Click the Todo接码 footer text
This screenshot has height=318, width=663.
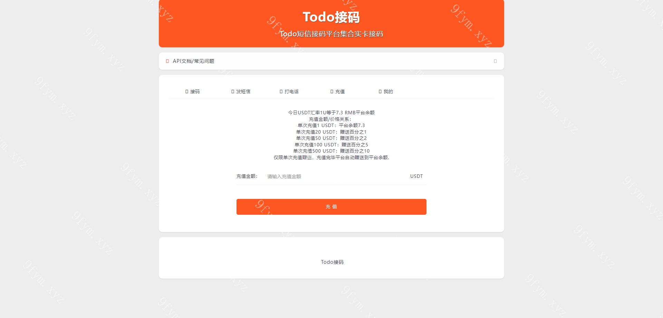[x=332, y=262]
